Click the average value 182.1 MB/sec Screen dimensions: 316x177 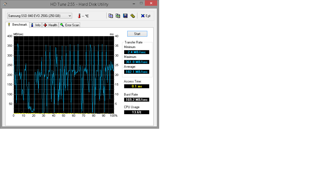coord(137,72)
